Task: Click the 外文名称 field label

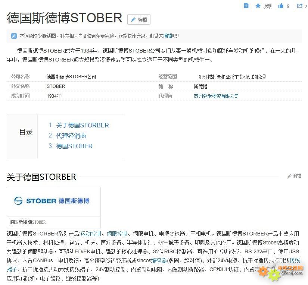Action: tap(20, 86)
